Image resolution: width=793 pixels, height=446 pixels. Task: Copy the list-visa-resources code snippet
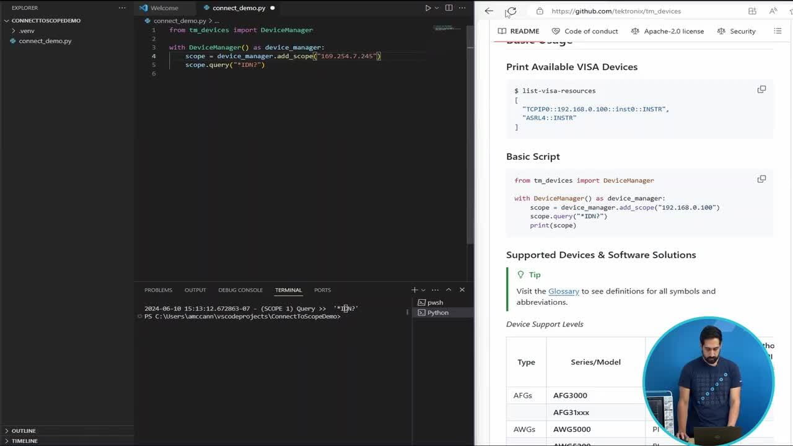tap(761, 89)
